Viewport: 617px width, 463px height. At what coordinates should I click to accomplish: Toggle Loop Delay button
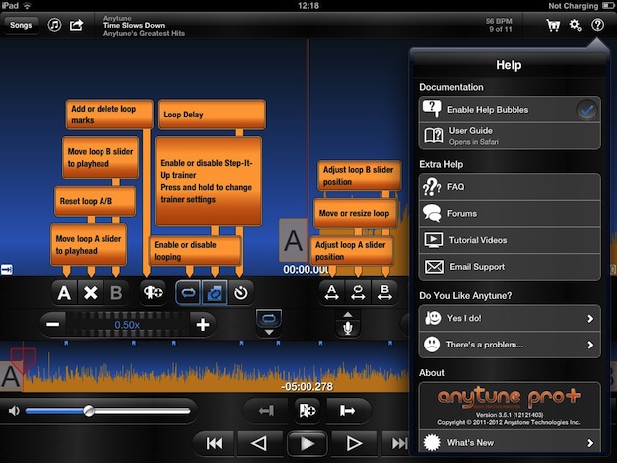point(241,293)
